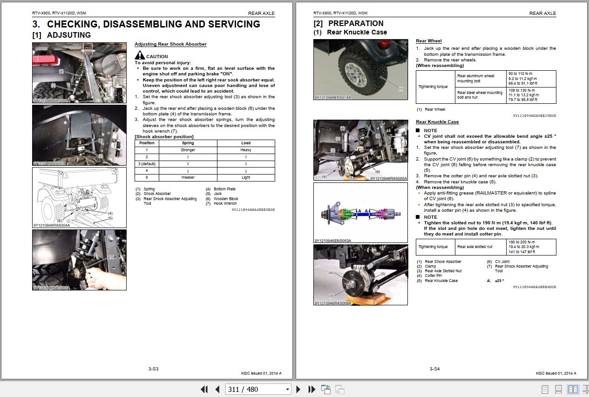Click the shock absorber photo 9Y1210946RAS001A
This screenshot has width=589, height=397.
point(79,73)
